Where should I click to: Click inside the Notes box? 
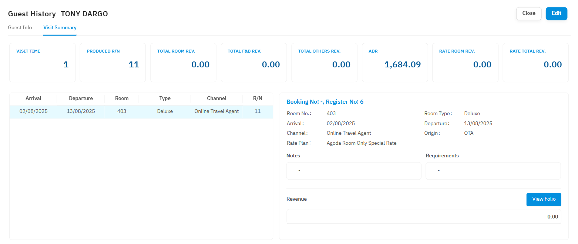(353, 171)
